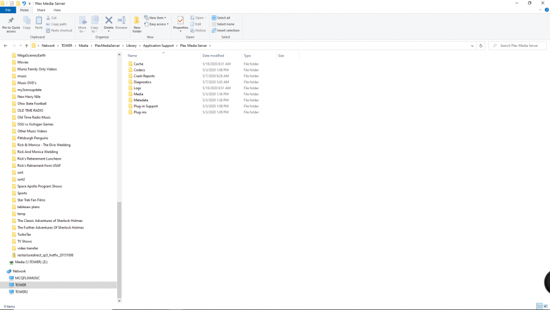Click the Forward navigation arrow
Image resolution: width=550 pixels, height=310 pixels.
point(14,46)
